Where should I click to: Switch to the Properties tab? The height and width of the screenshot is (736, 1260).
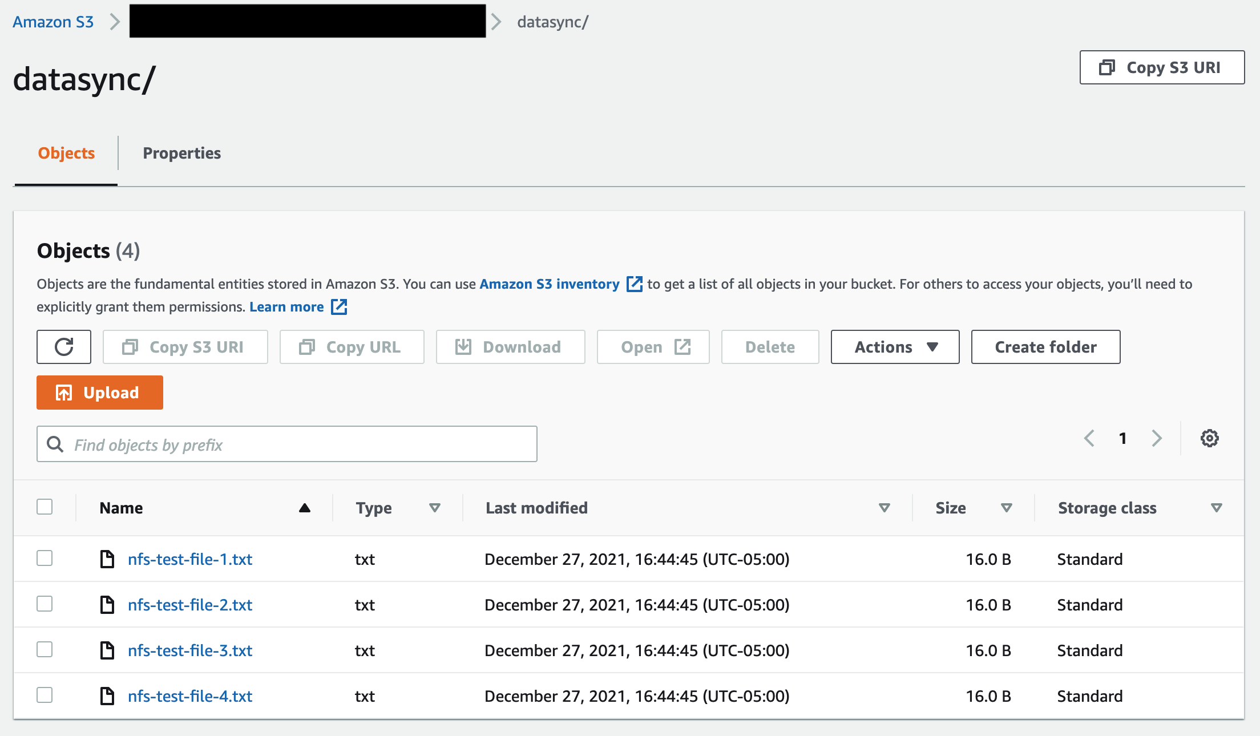[181, 153]
